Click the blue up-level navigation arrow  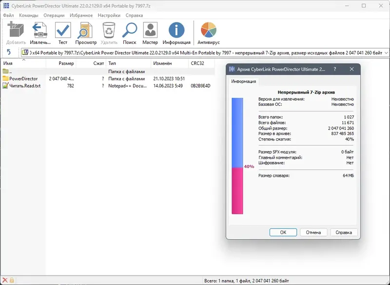pyautogui.click(x=9, y=52)
